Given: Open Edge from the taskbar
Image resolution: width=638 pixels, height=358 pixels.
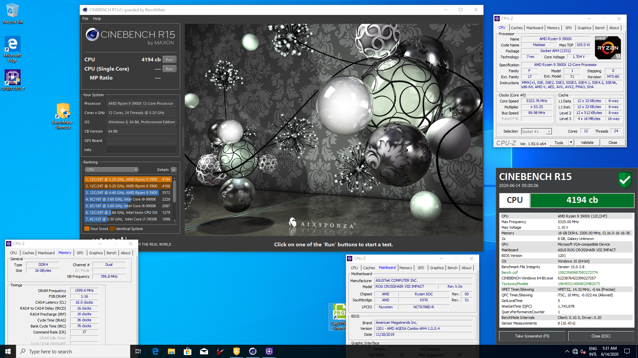Looking at the screenshot, I should click(x=155, y=351).
